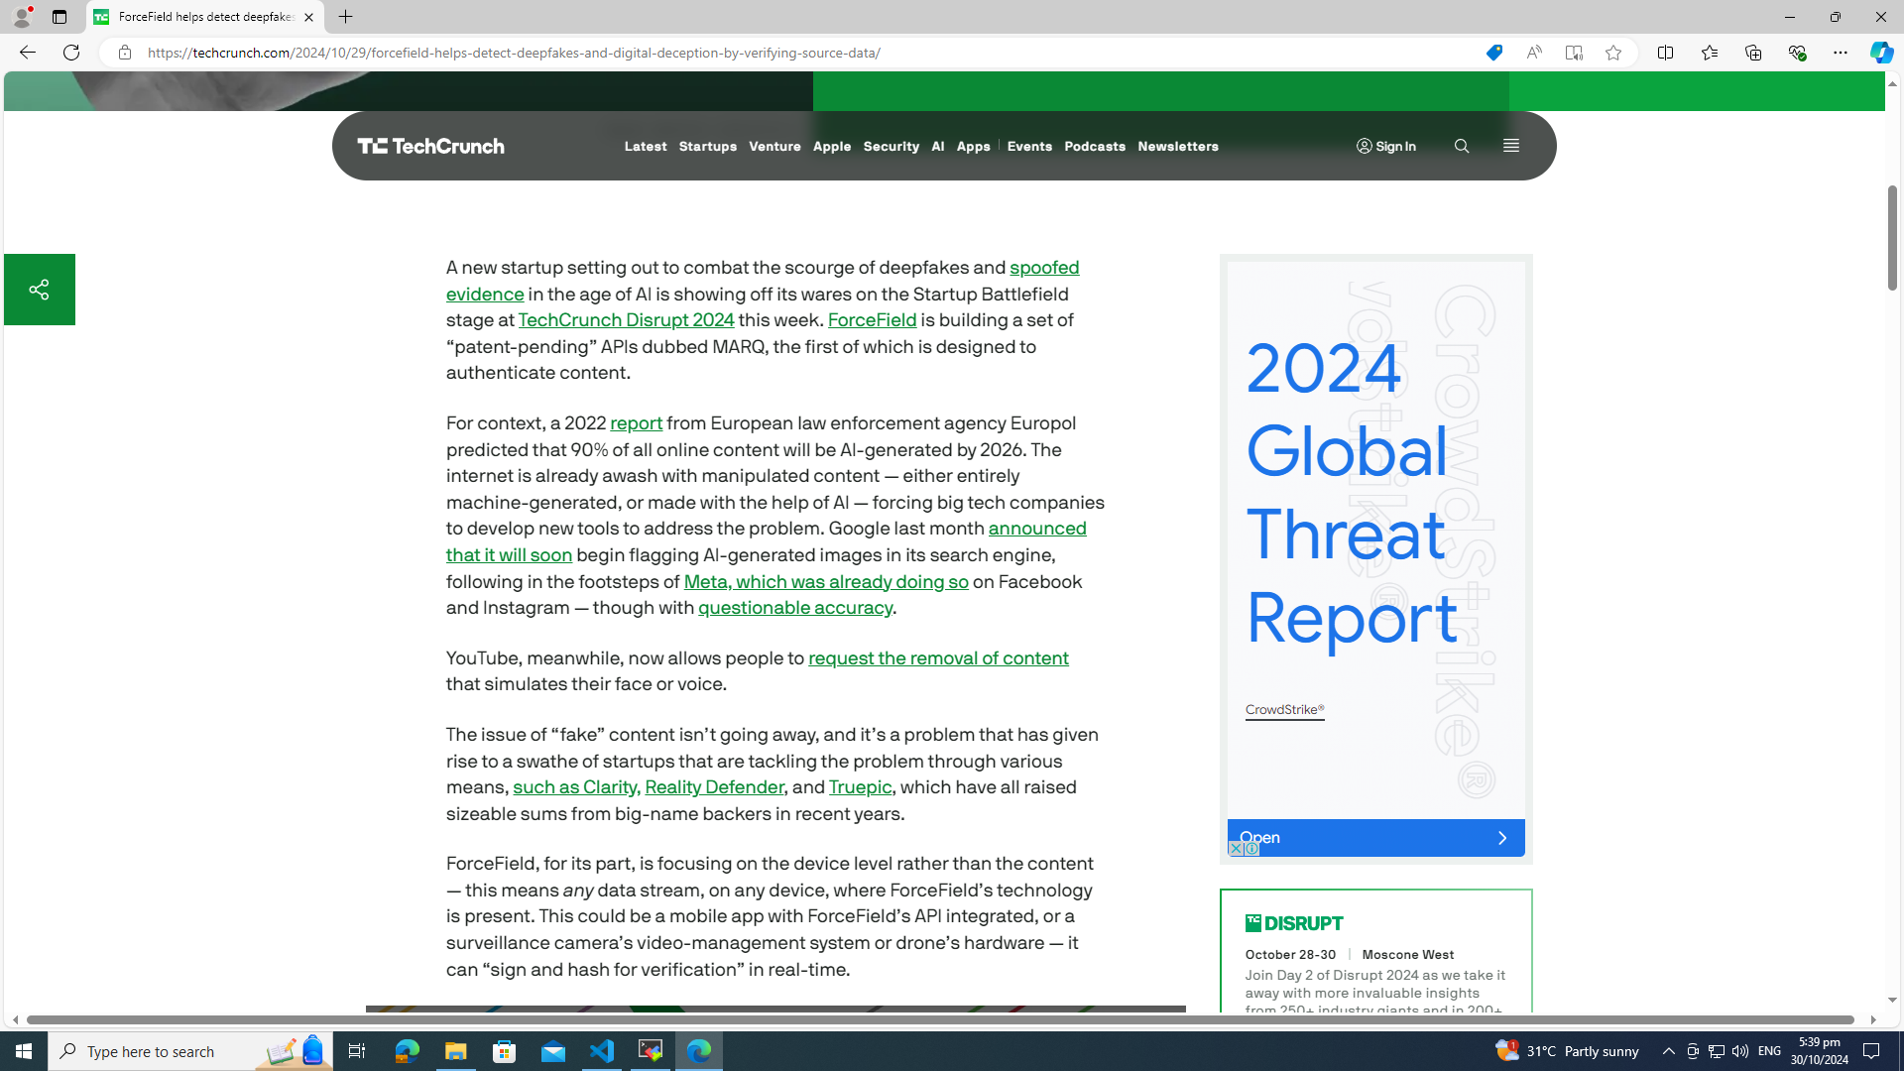Open the browser profile icon
The image size is (1904, 1071).
pos(21,17)
